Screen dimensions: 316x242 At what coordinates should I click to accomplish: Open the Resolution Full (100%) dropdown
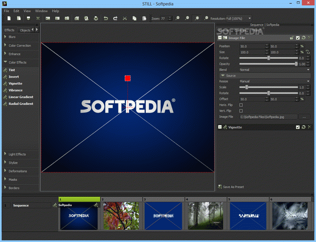tap(239, 18)
